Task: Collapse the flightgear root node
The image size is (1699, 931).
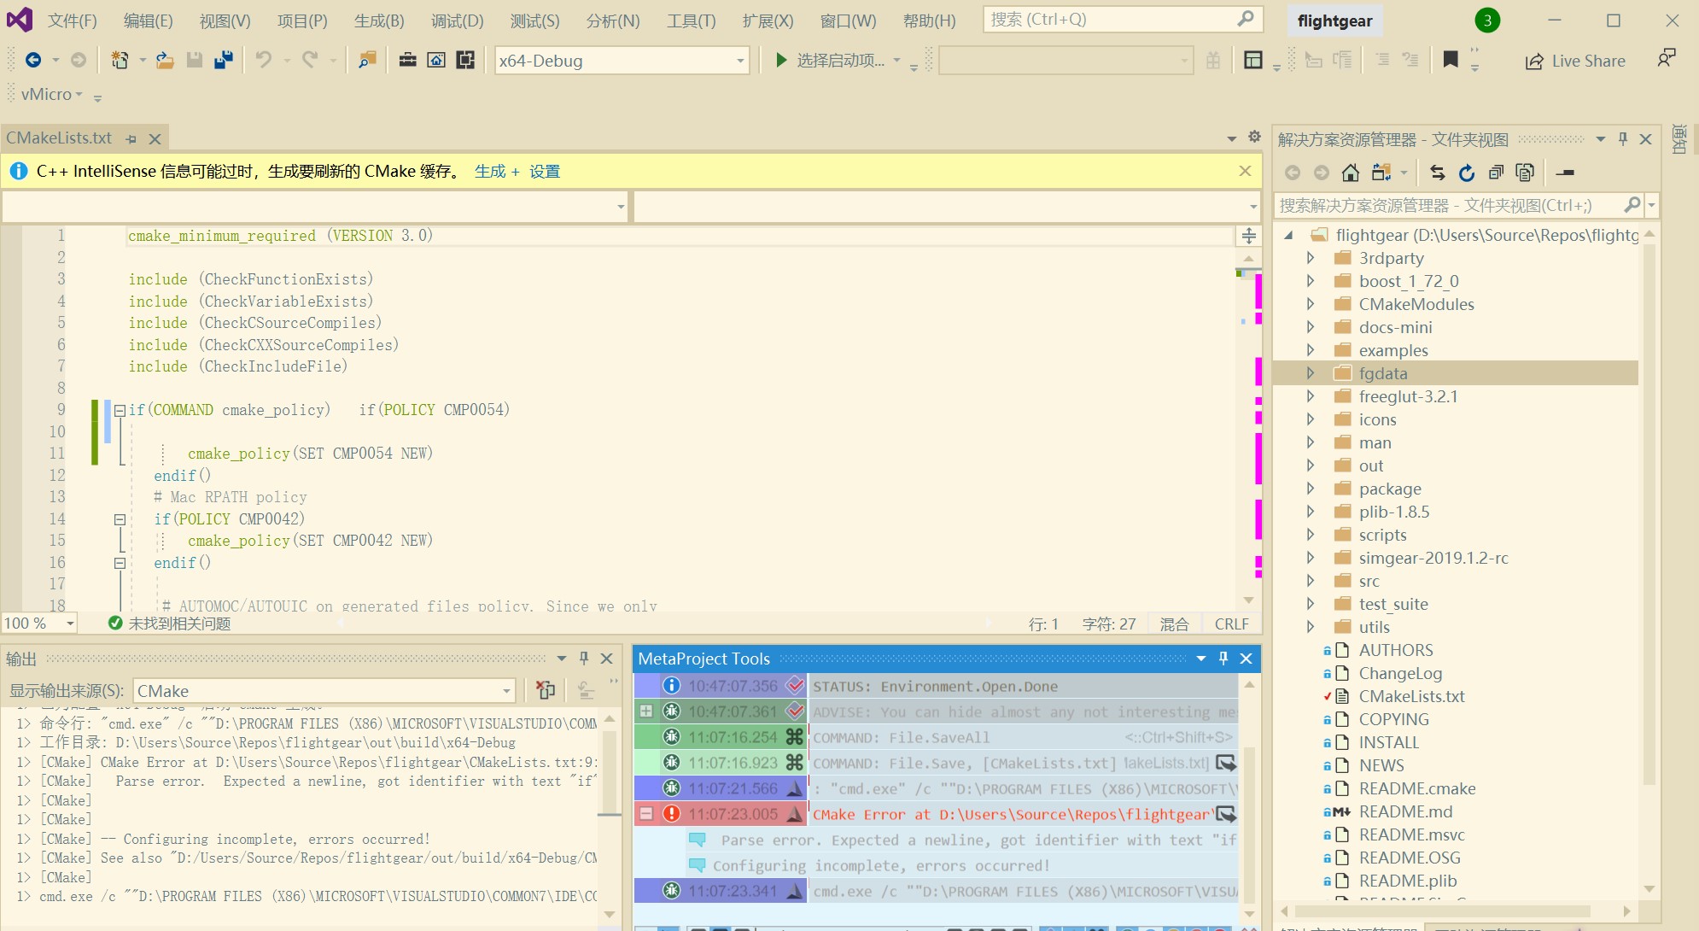Action: click(1288, 235)
